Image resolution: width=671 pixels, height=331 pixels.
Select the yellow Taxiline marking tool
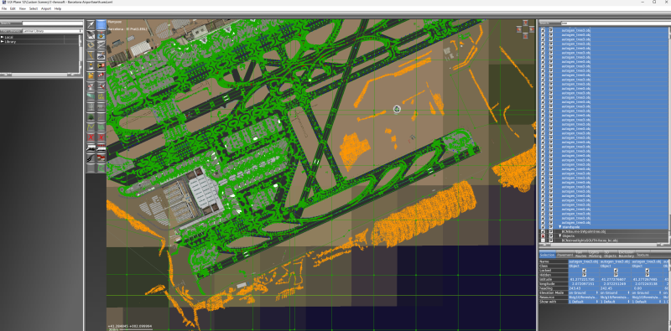[91, 54]
